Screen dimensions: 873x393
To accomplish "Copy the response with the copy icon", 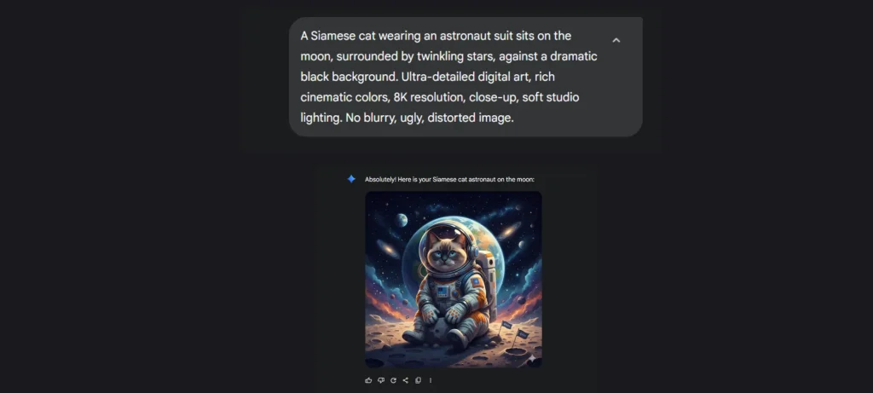I will pos(418,380).
